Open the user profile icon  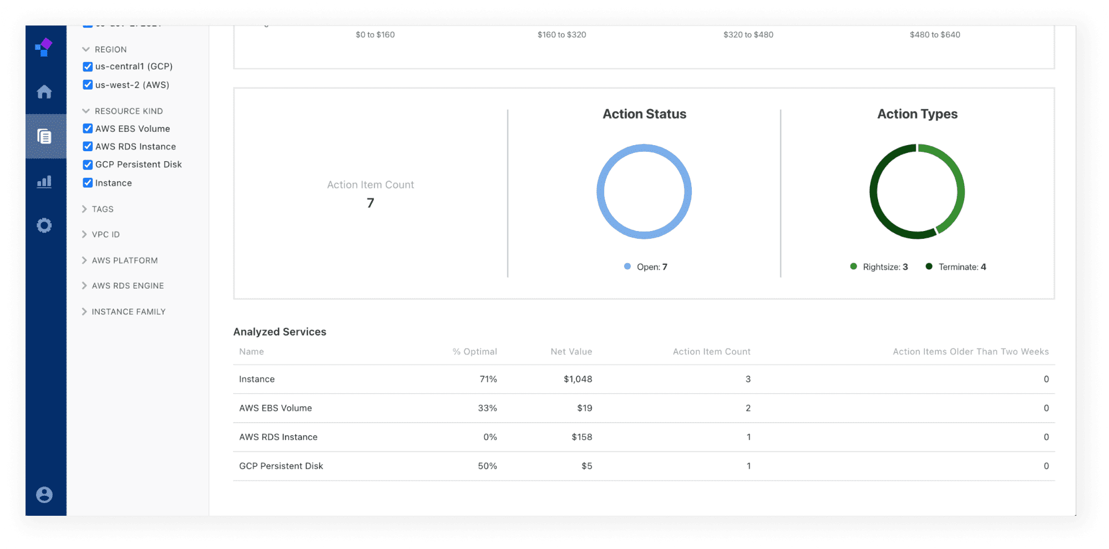(x=44, y=494)
